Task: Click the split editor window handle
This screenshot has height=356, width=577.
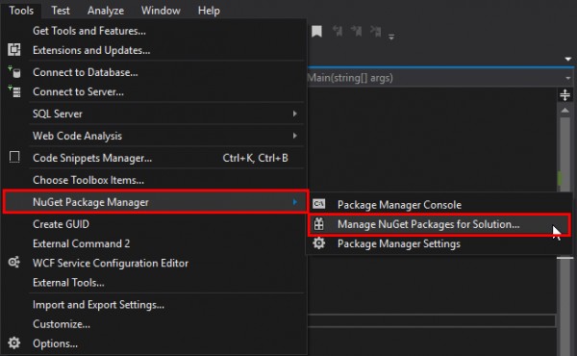Action: click(564, 95)
